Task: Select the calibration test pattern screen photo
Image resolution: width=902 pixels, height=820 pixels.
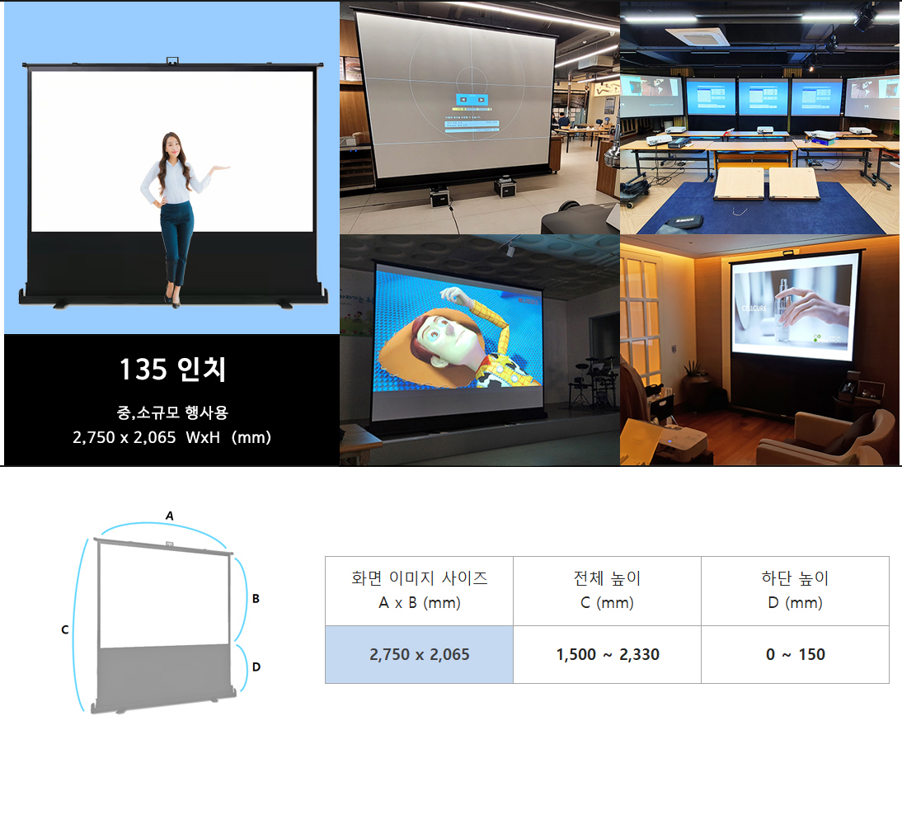Action: coord(479,117)
